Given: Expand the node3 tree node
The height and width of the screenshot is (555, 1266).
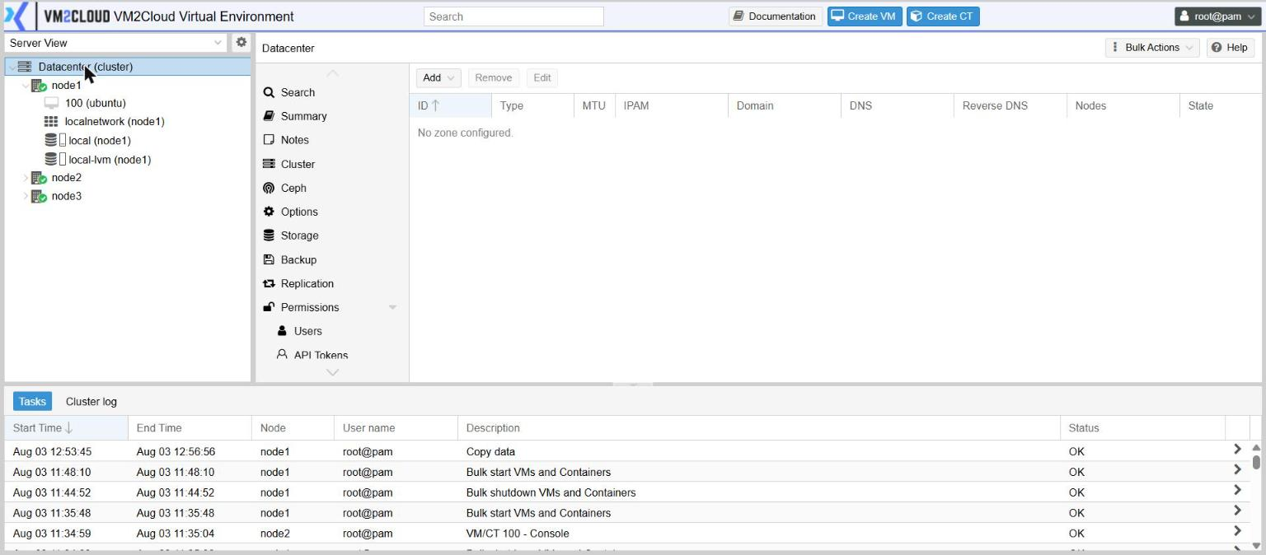Looking at the screenshot, I should pyautogui.click(x=26, y=197).
